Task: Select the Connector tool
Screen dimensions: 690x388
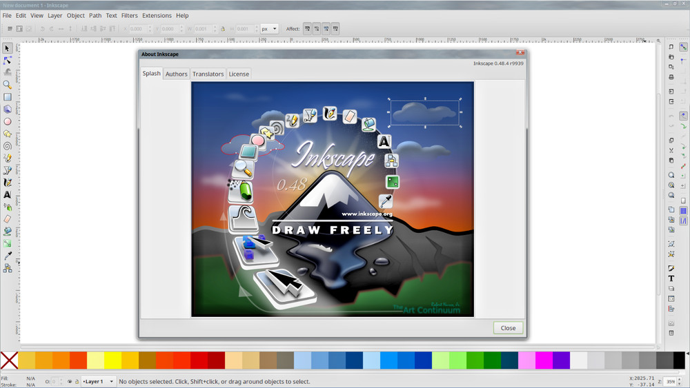Action: [x=7, y=268]
